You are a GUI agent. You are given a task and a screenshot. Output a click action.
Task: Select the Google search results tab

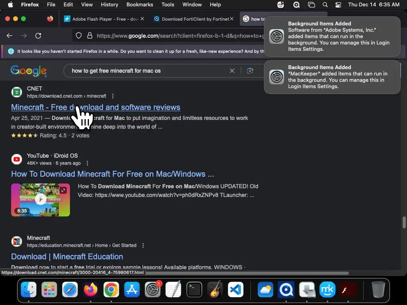[253, 19]
